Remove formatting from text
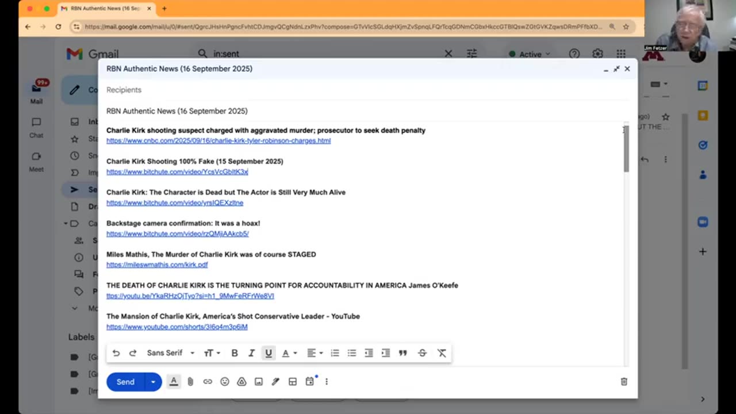The height and width of the screenshot is (414, 736). (x=442, y=353)
